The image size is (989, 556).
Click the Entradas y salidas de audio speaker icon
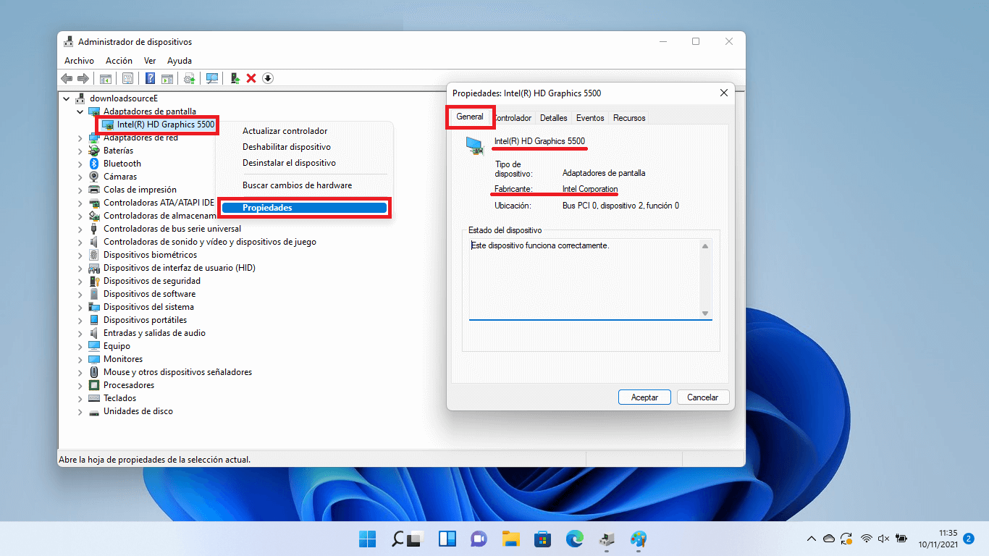pyautogui.click(x=94, y=333)
